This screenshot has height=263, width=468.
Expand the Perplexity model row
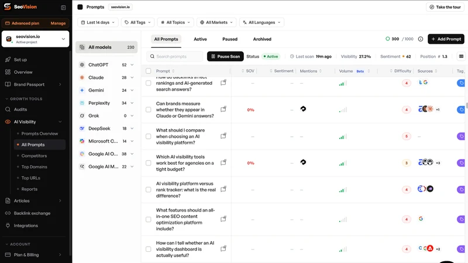132,103
